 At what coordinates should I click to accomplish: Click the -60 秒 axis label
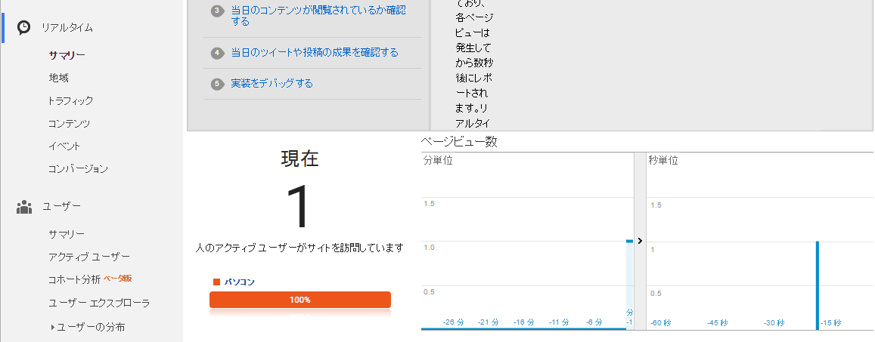661,323
